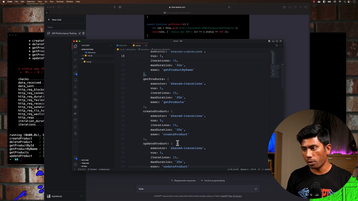Open editor More Actions ellipsis in VS Code

[280, 45]
